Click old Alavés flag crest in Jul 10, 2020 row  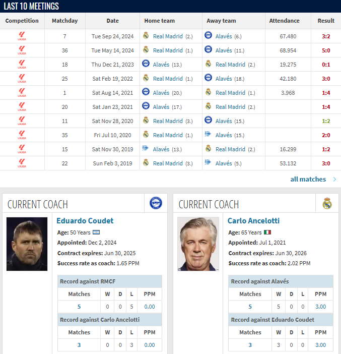point(208,134)
